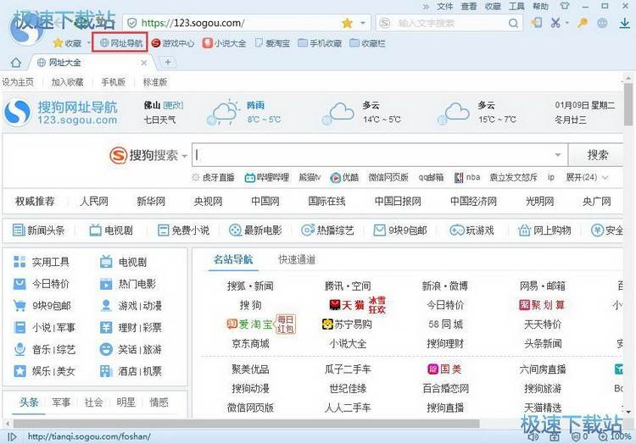This screenshot has height=444, width=636.
Task: Open 游戏中心 bookmark
Action: tap(173, 43)
